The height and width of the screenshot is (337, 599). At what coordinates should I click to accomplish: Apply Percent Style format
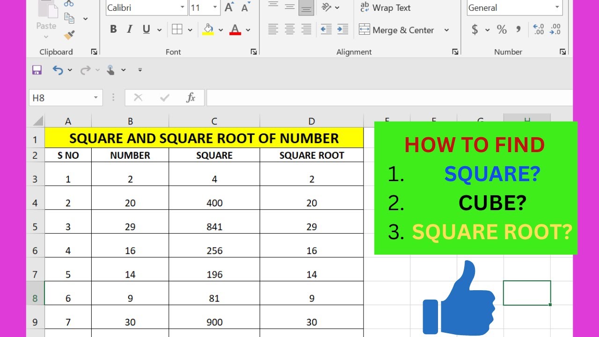click(x=502, y=30)
